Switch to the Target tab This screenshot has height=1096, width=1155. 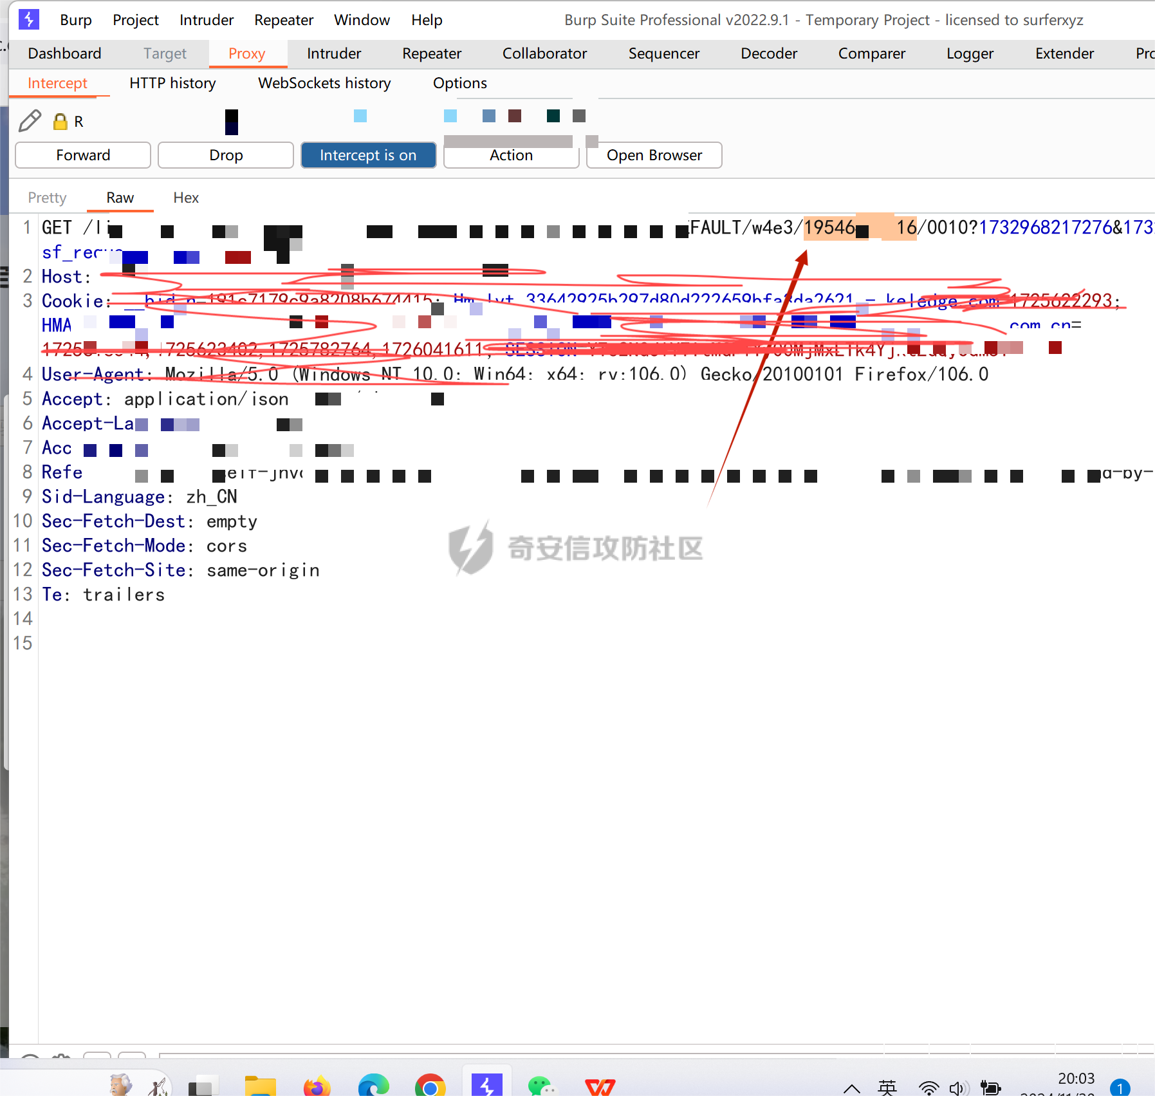pos(165,53)
